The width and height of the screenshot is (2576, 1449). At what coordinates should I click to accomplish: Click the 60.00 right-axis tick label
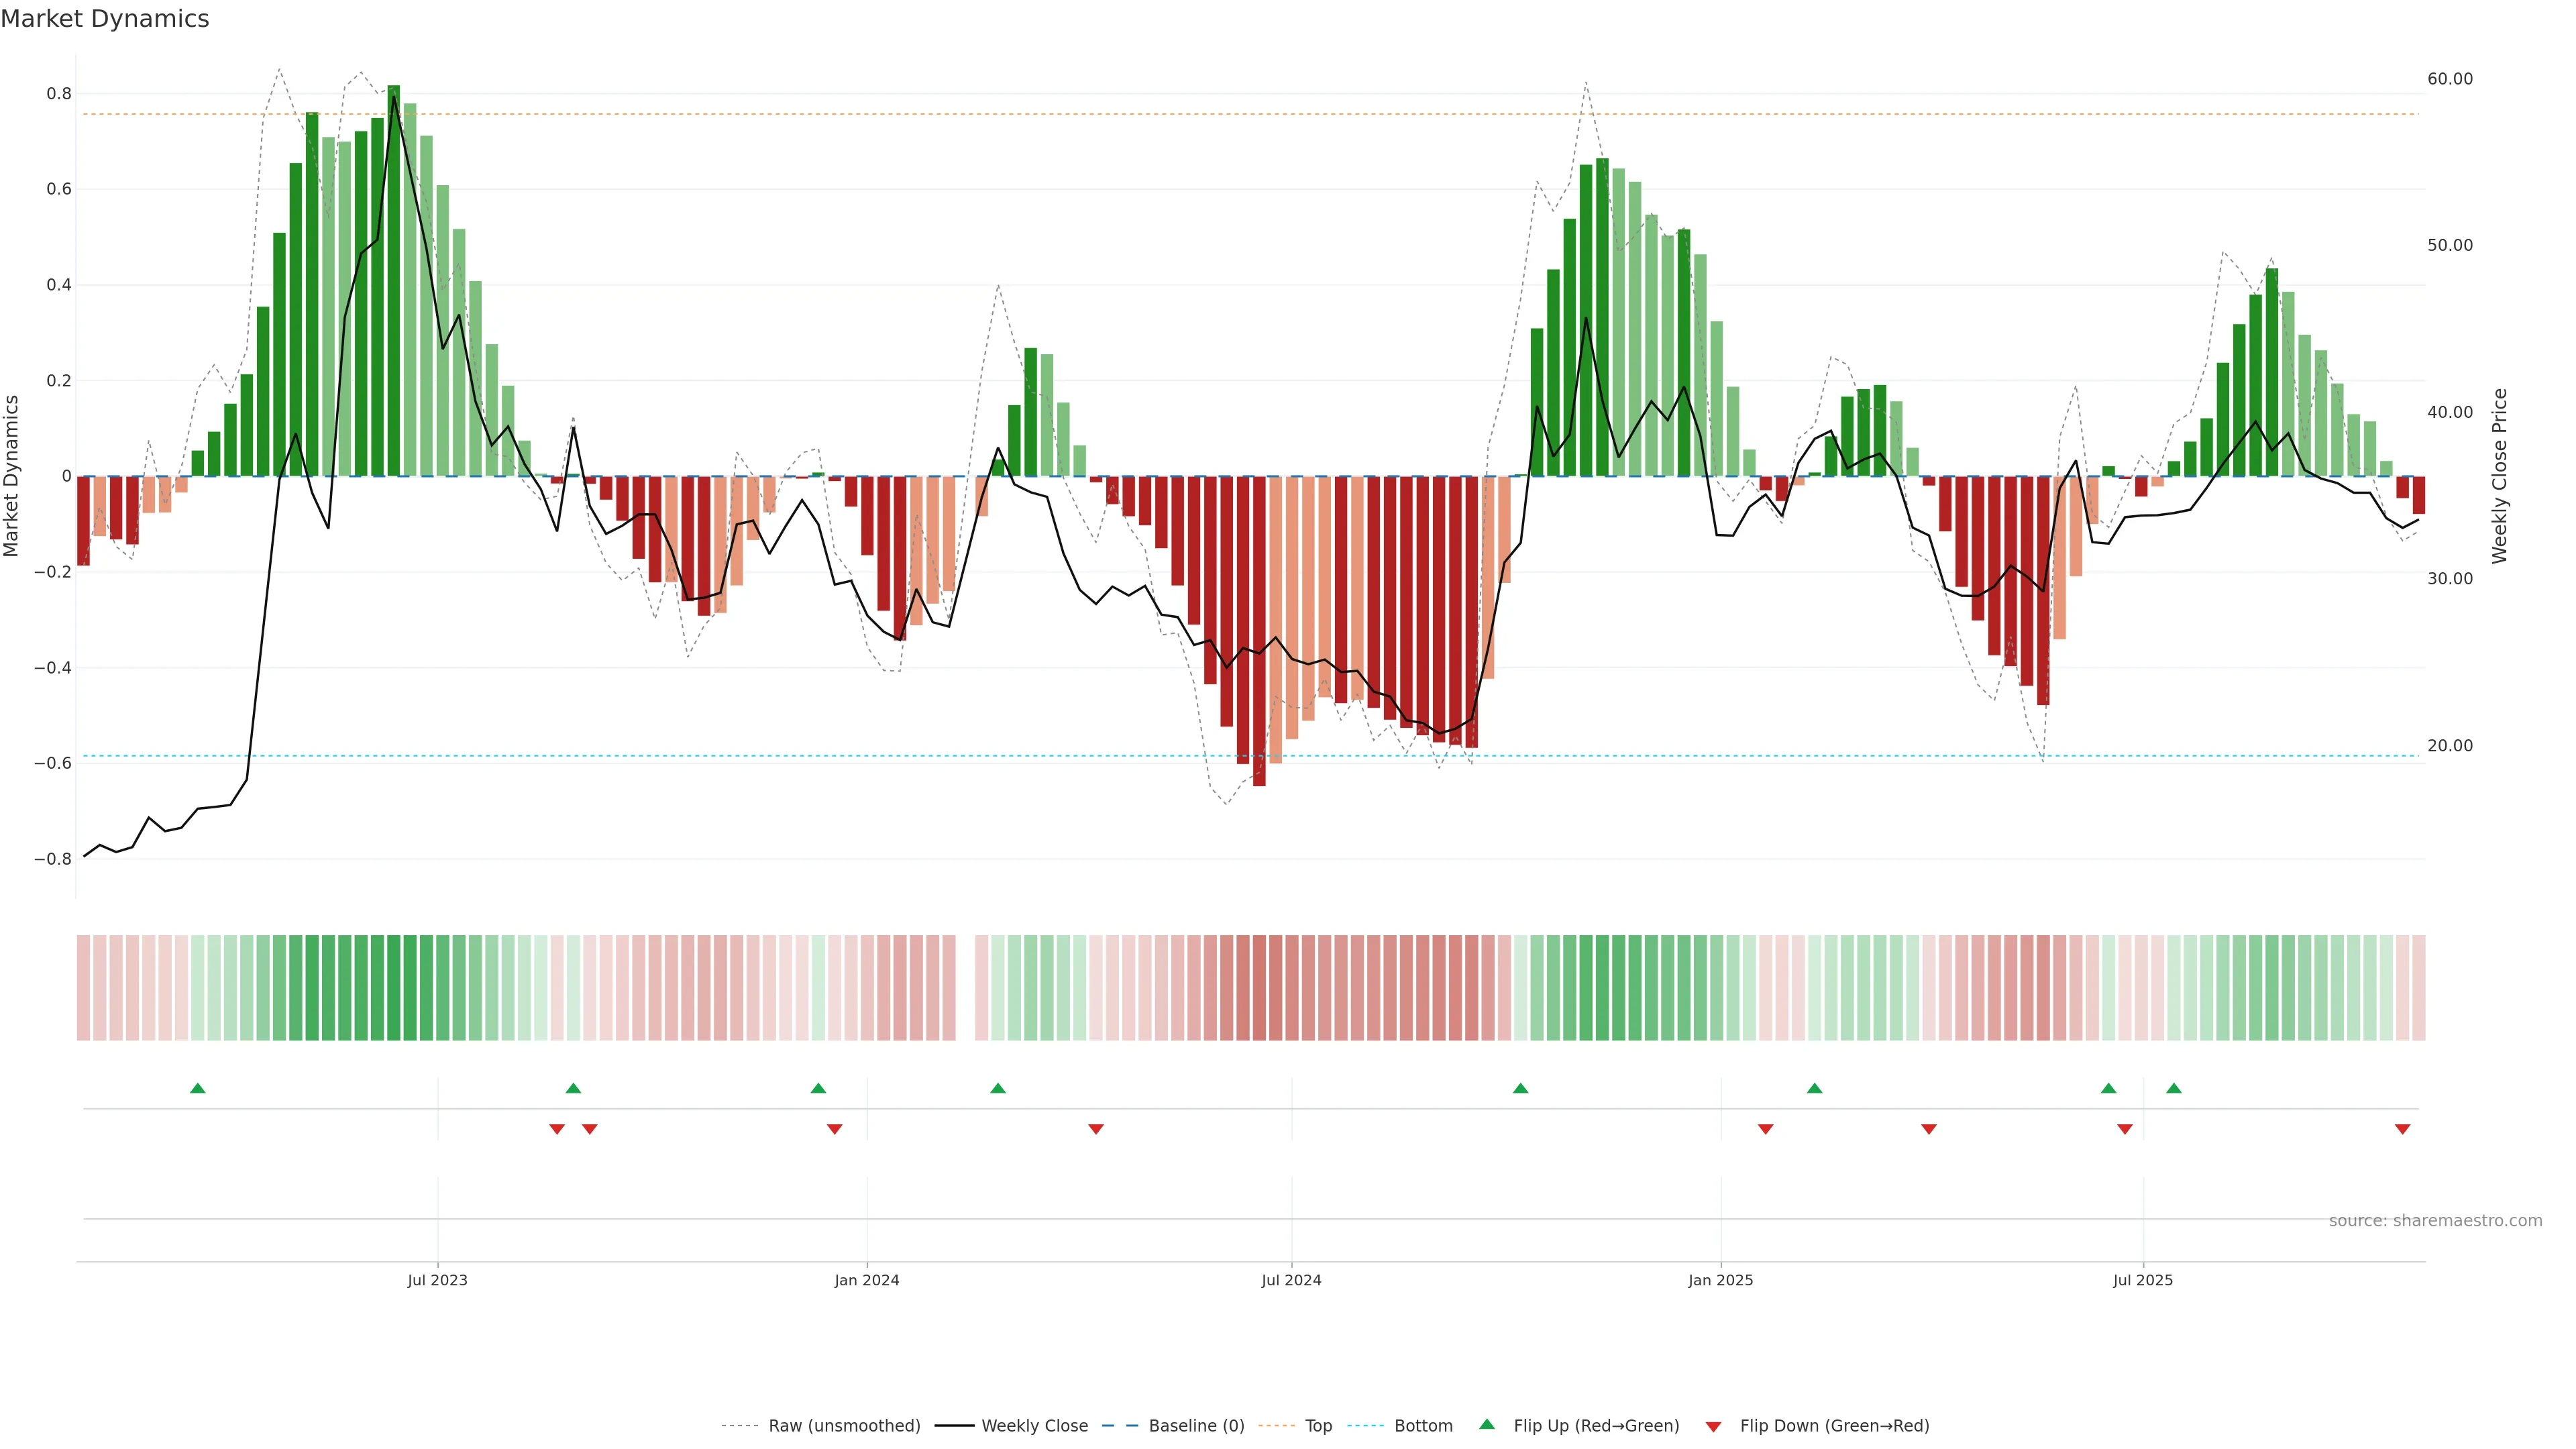click(x=2449, y=79)
